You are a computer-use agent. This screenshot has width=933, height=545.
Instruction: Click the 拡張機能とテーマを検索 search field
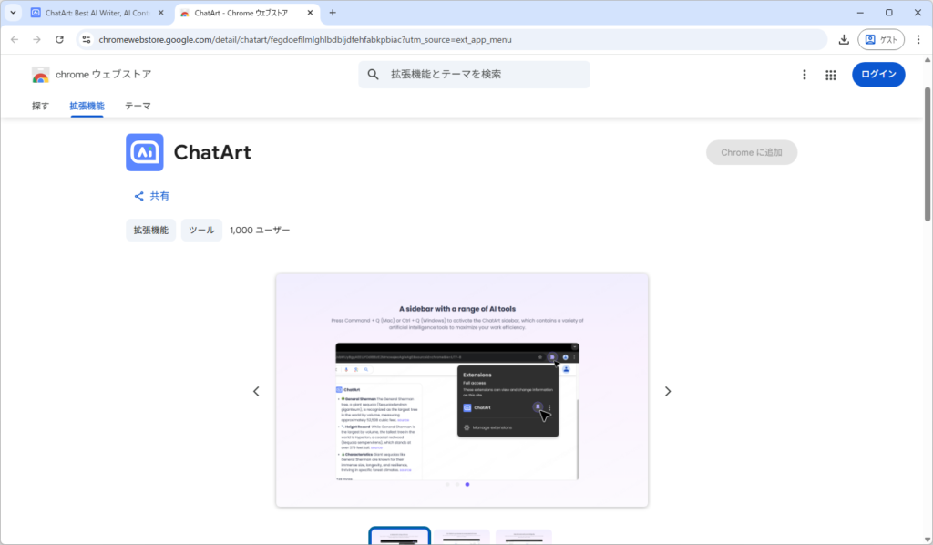pyautogui.click(x=483, y=75)
